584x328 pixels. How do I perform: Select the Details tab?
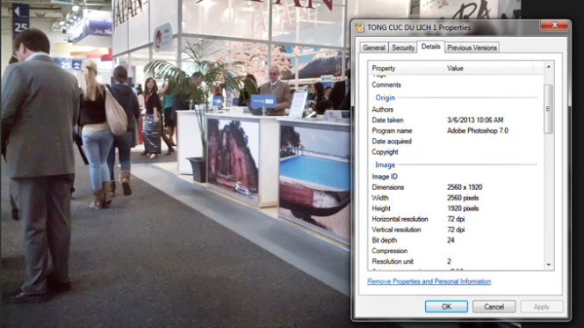click(x=430, y=47)
